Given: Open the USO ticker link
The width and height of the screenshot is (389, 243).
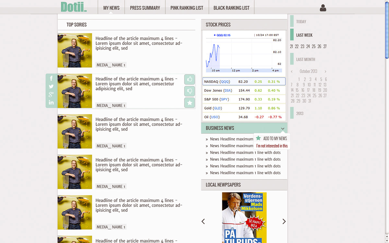Looking at the screenshot, I should [215, 117].
